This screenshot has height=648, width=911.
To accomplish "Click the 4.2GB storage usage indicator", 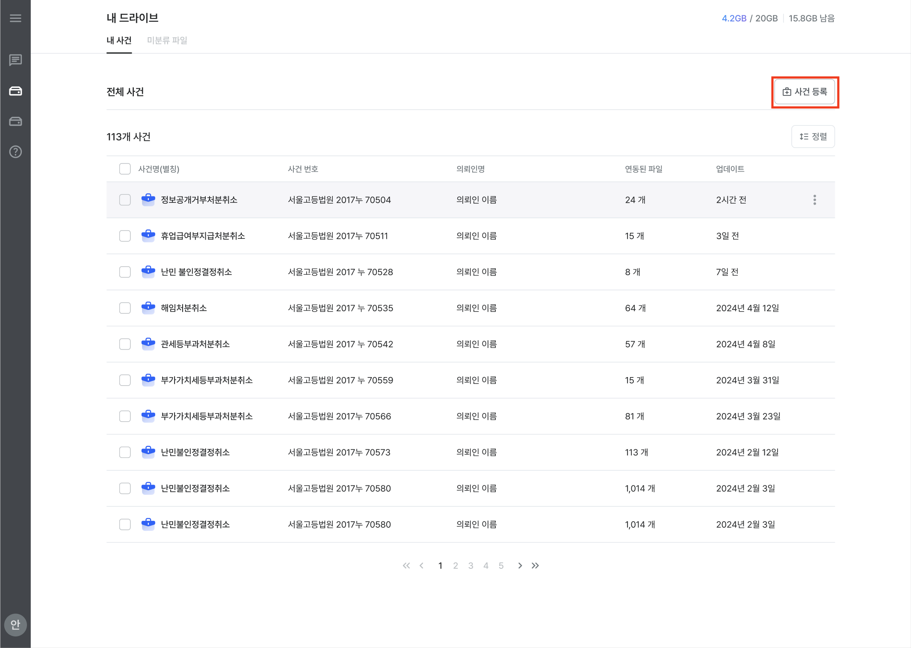I will pos(734,18).
